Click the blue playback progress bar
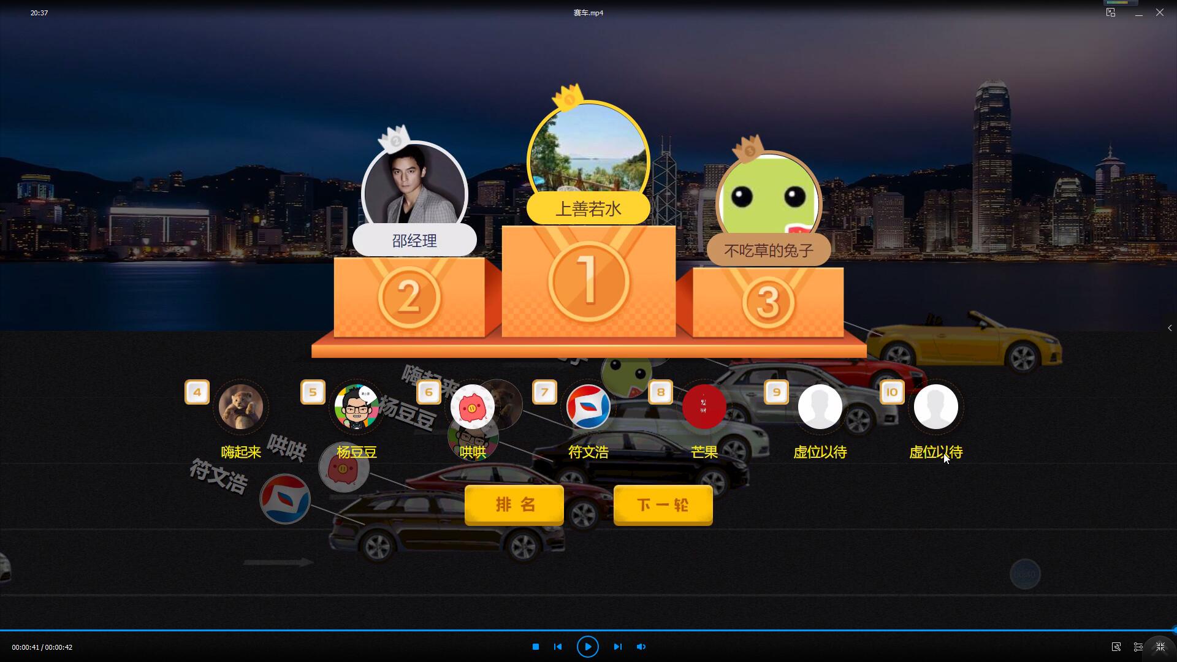The width and height of the screenshot is (1177, 662). click(588, 630)
